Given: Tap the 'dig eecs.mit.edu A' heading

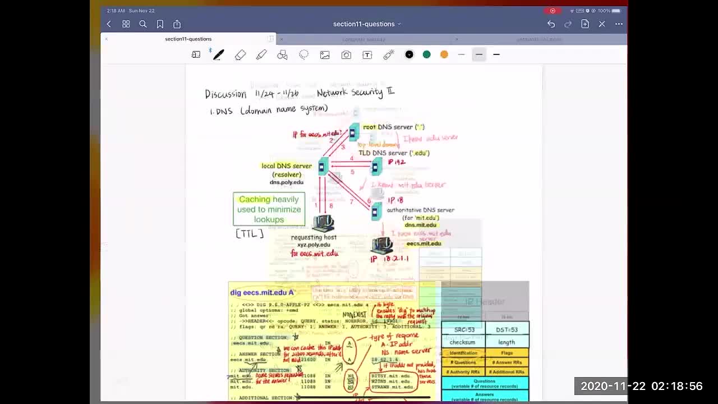Looking at the screenshot, I should tap(262, 292).
